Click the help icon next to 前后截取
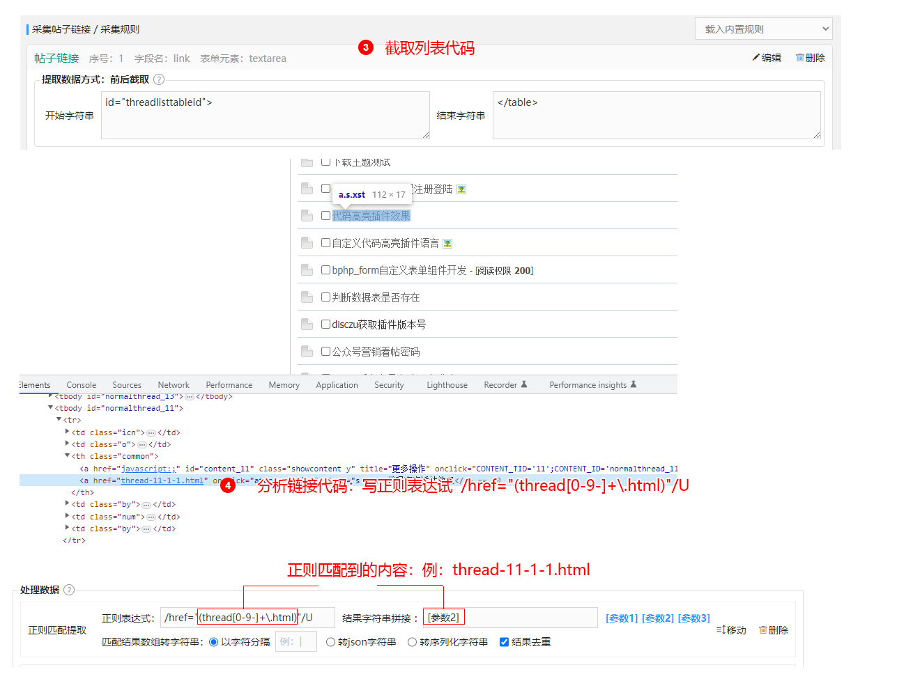The height and width of the screenshot is (681, 906). 159,79
